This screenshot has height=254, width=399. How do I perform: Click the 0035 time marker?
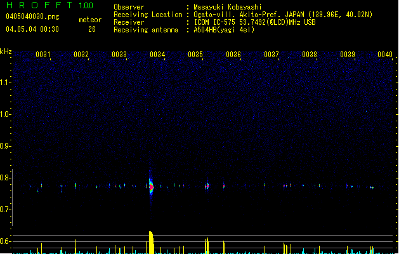(195, 55)
